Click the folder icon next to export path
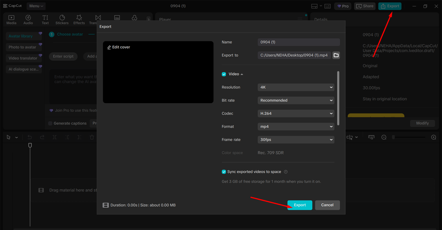442x230 pixels. (x=336, y=55)
